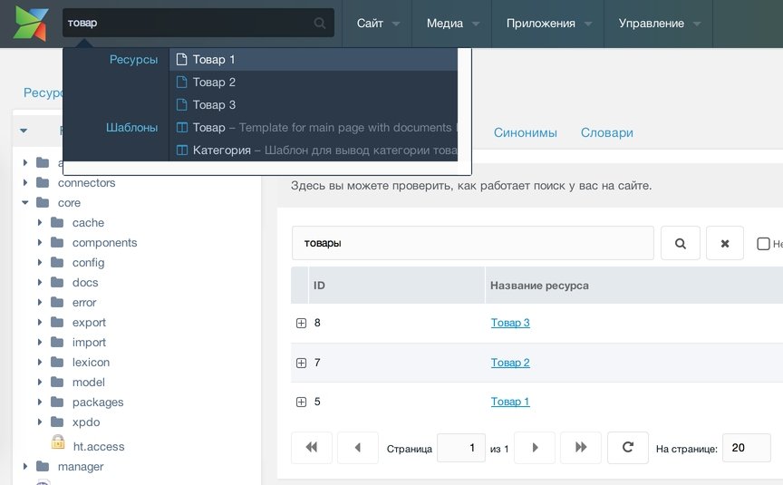Viewport: 783px width, 485px height.
Task: Open the Товар 2 resource link
Action: coord(510,363)
